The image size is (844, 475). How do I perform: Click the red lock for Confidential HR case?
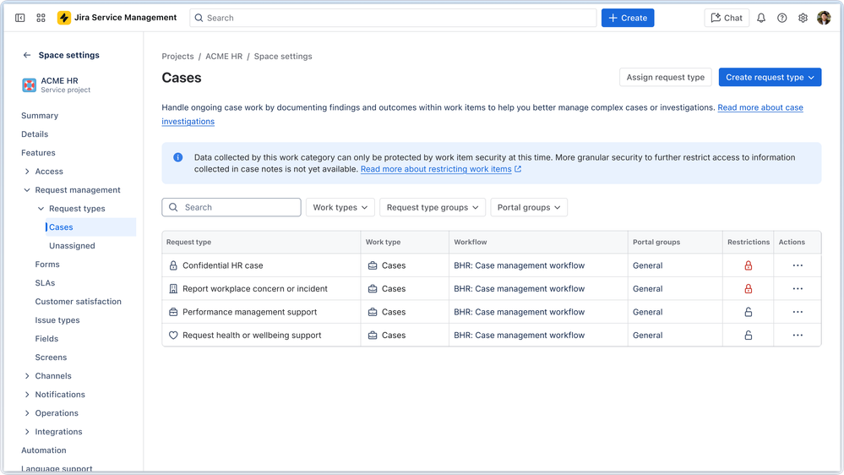(749, 265)
